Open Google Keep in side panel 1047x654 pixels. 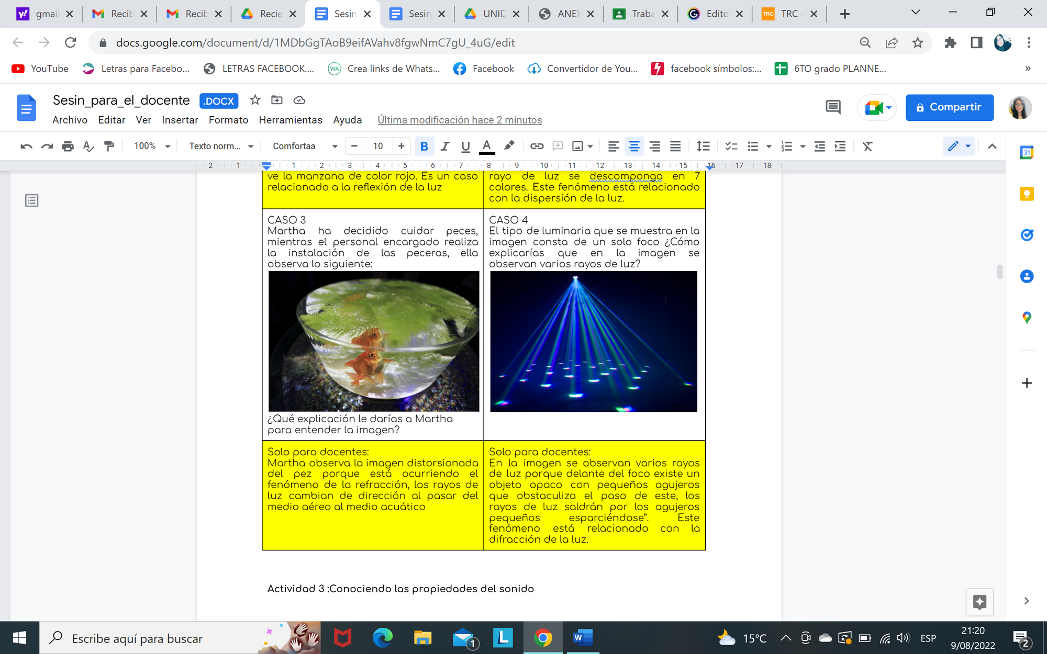1027,194
